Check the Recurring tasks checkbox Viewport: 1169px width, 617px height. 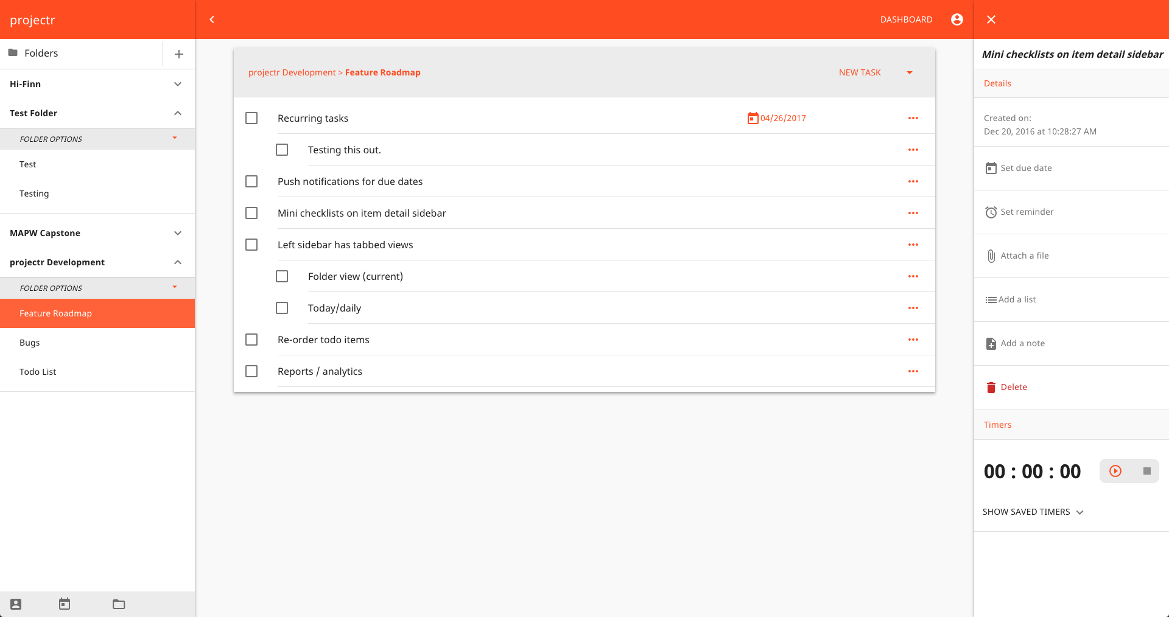(251, 118)
